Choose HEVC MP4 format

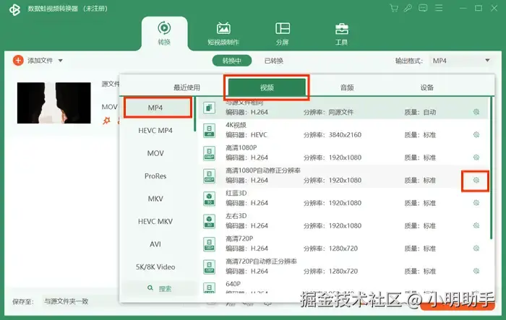coord(155,130)
